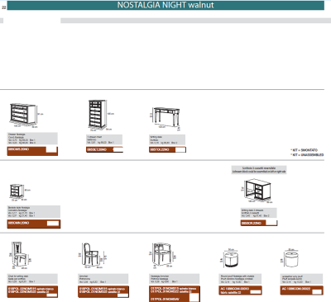Click the console writing desk code bar
The width and height of the screenshot is (331, 302).
click(167, 149)
